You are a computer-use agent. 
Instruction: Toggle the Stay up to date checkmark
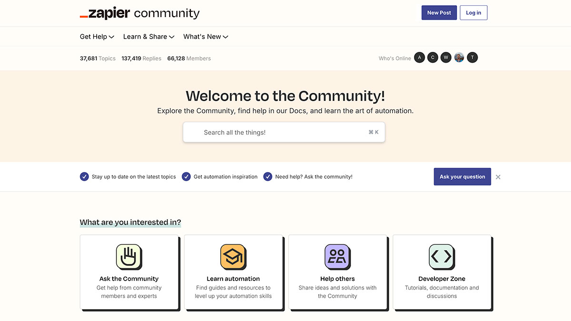(x=84, y=176)
